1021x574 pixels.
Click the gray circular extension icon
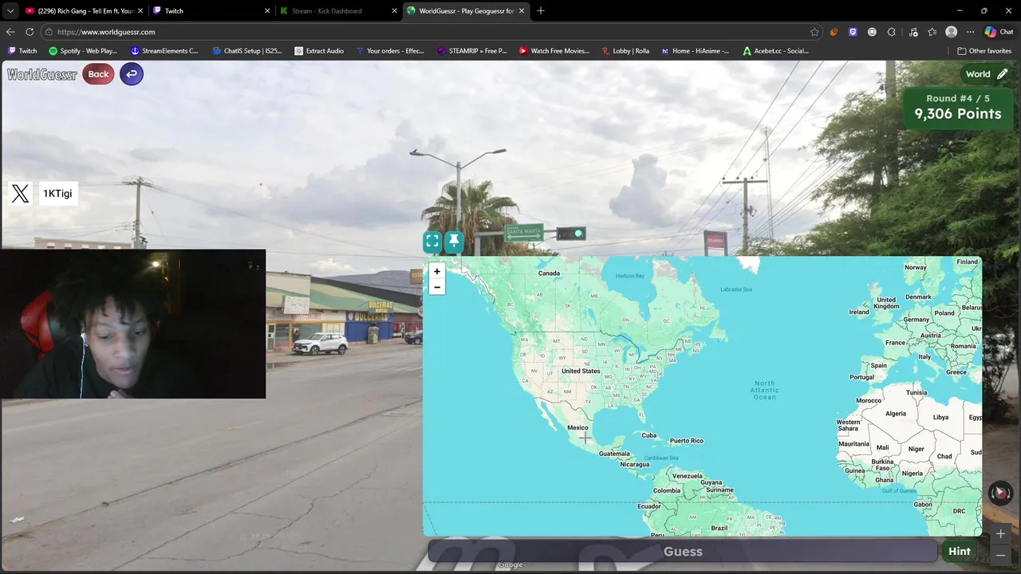(872, 32)
